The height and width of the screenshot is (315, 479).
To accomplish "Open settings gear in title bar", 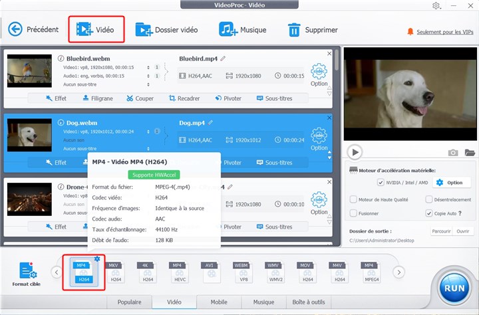I will [436, 5].
